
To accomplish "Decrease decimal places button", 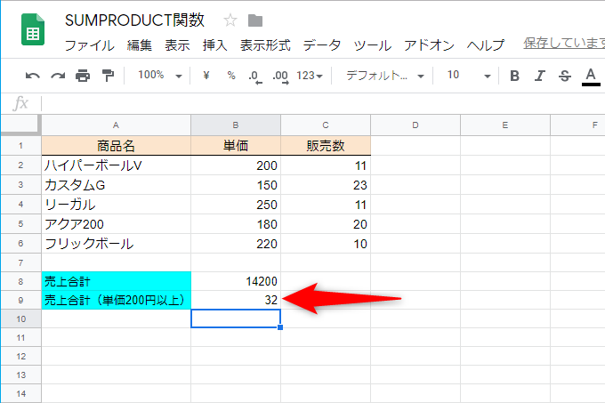I will [x=255, y=76].
